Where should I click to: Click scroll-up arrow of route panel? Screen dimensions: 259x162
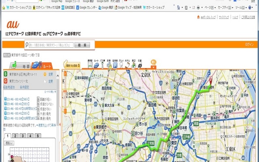point(57,76)
